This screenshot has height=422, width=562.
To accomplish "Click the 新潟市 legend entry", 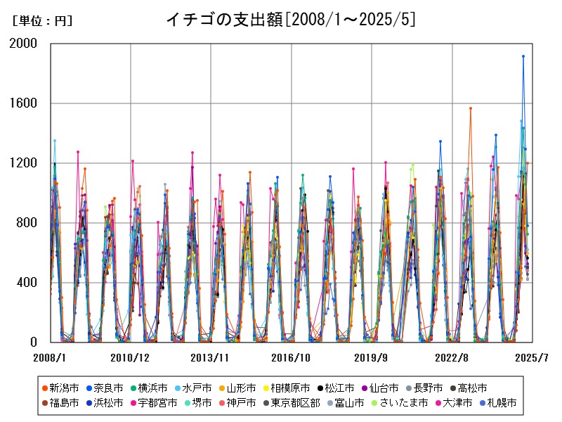I will (x=60, y=388).
